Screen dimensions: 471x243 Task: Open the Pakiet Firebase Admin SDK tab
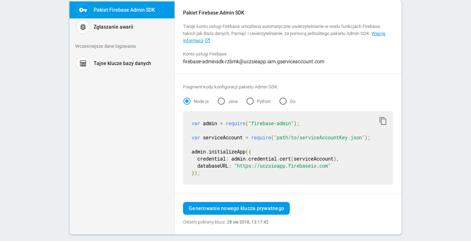pos(124,10)
